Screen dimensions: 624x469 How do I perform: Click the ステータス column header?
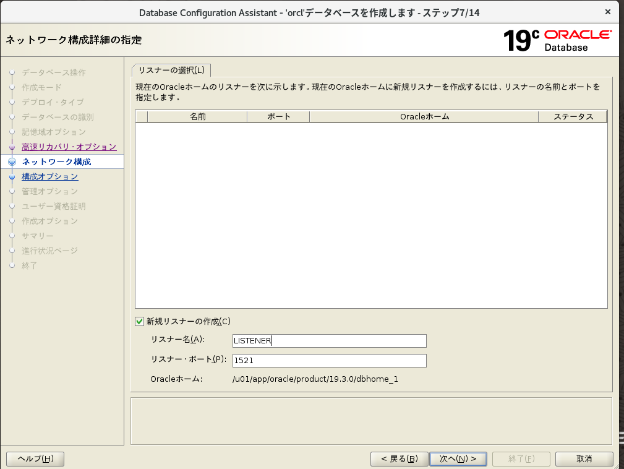[573, 116]
